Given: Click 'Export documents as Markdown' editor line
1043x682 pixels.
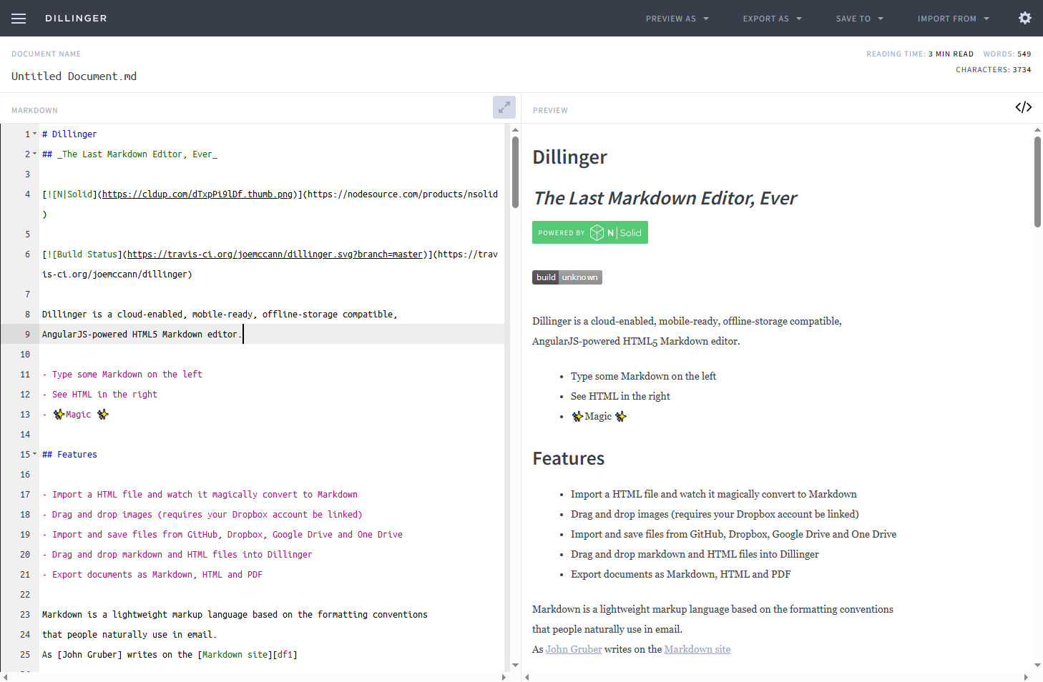Looking at the screenshot, I should tap(152, 574).
